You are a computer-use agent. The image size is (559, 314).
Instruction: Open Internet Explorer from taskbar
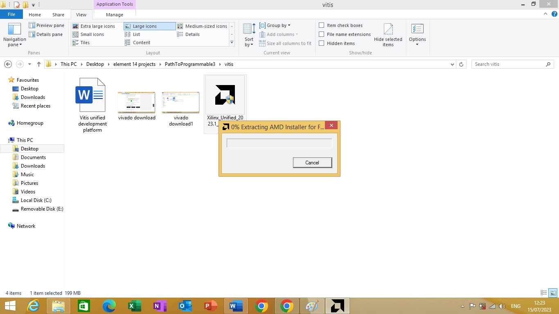click(x=33, y=306)
